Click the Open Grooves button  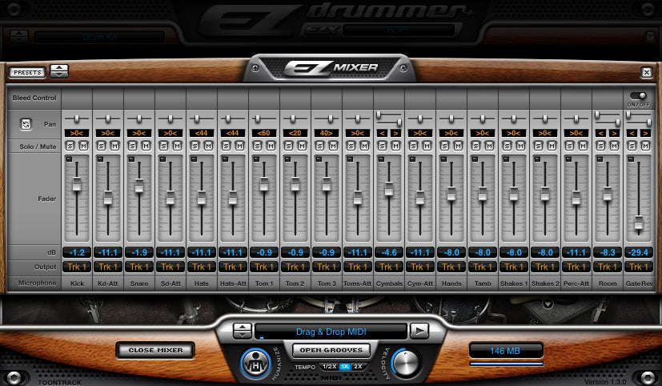tap(330, 349)
